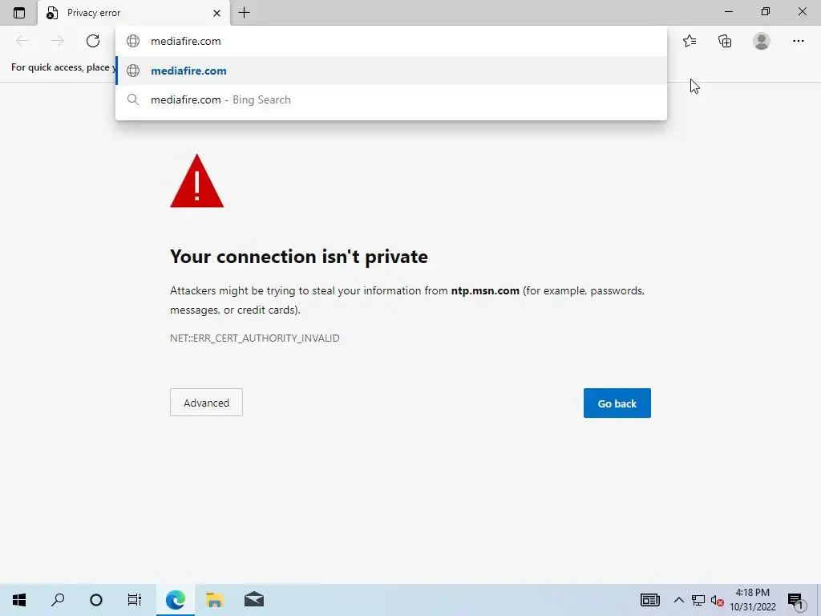Click the Go back button
The width and height of the screenshot is (821, 616).
point(617,403)
